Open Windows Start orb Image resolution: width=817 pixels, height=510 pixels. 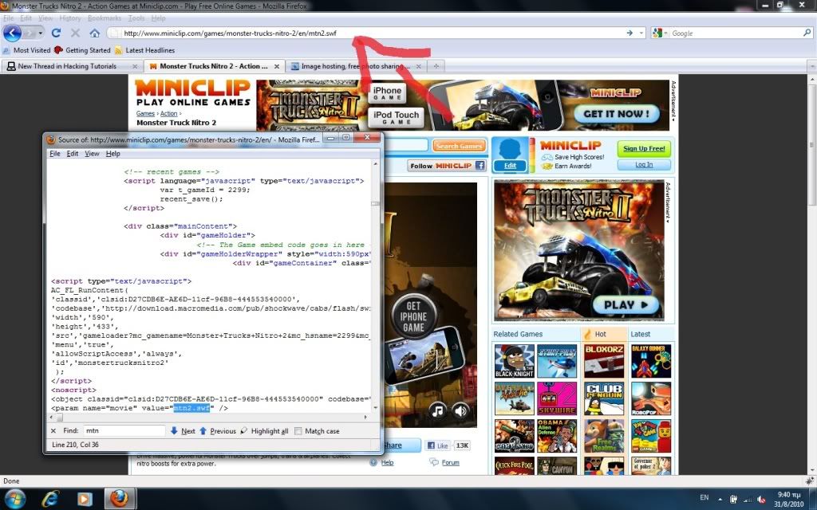tap(14, 499)
